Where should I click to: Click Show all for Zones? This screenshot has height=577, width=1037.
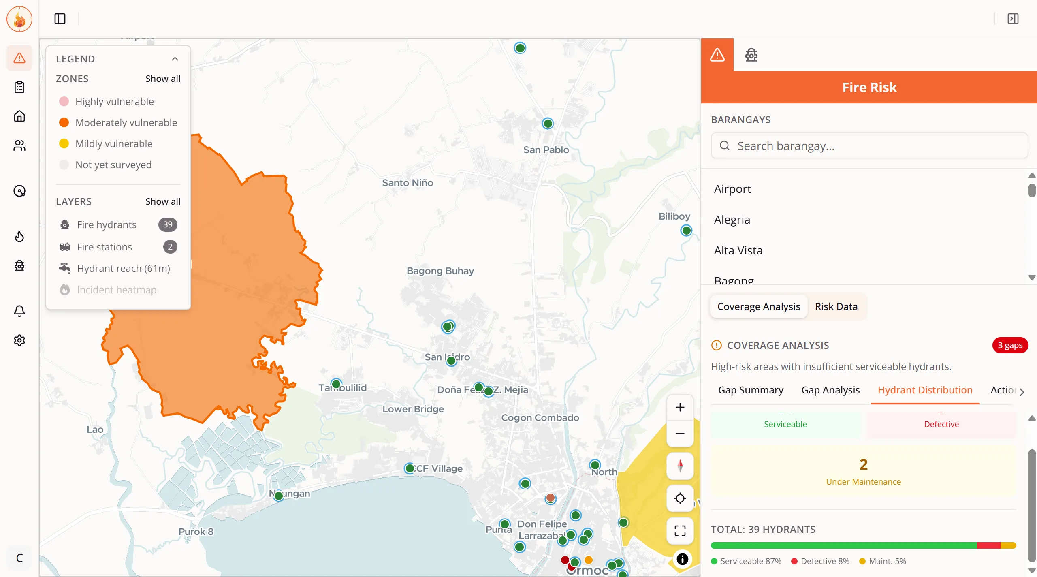click(x=163, y=79)
